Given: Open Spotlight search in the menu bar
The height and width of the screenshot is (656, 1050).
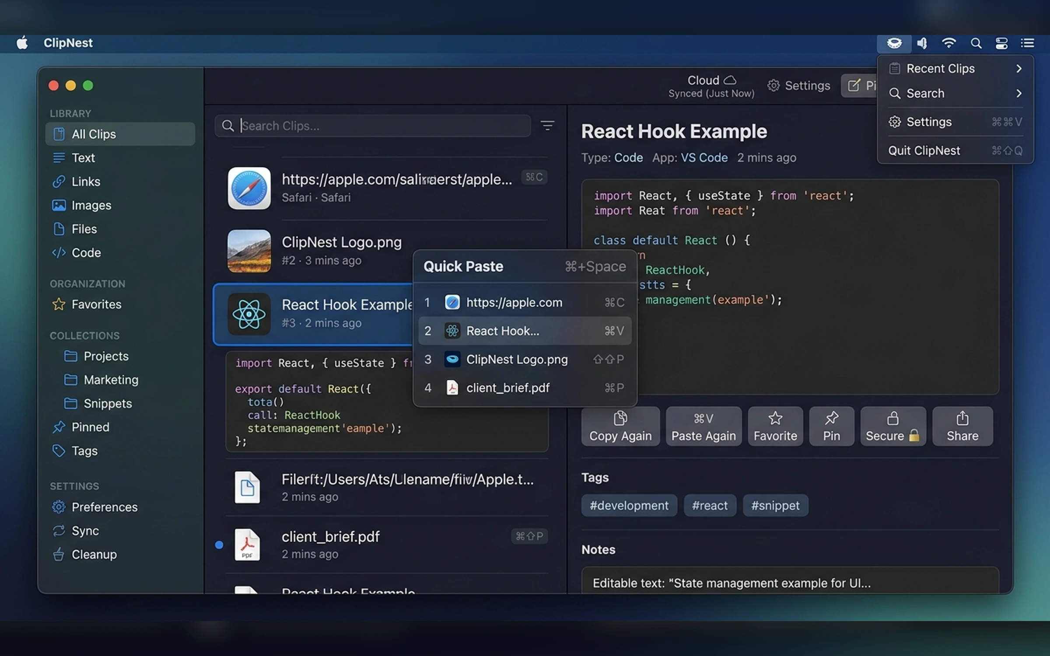Looking at the screenshot, I should pyautogui.click(x=976, y=43).
